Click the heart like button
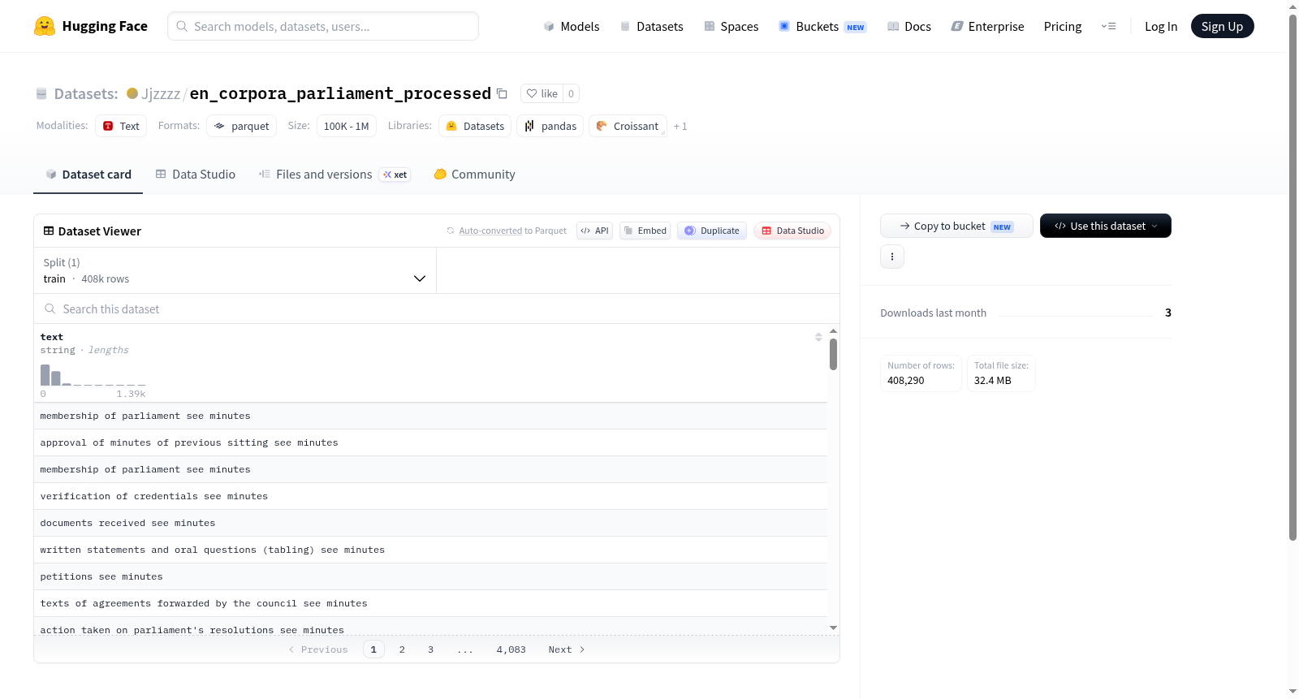 [542, 93]
